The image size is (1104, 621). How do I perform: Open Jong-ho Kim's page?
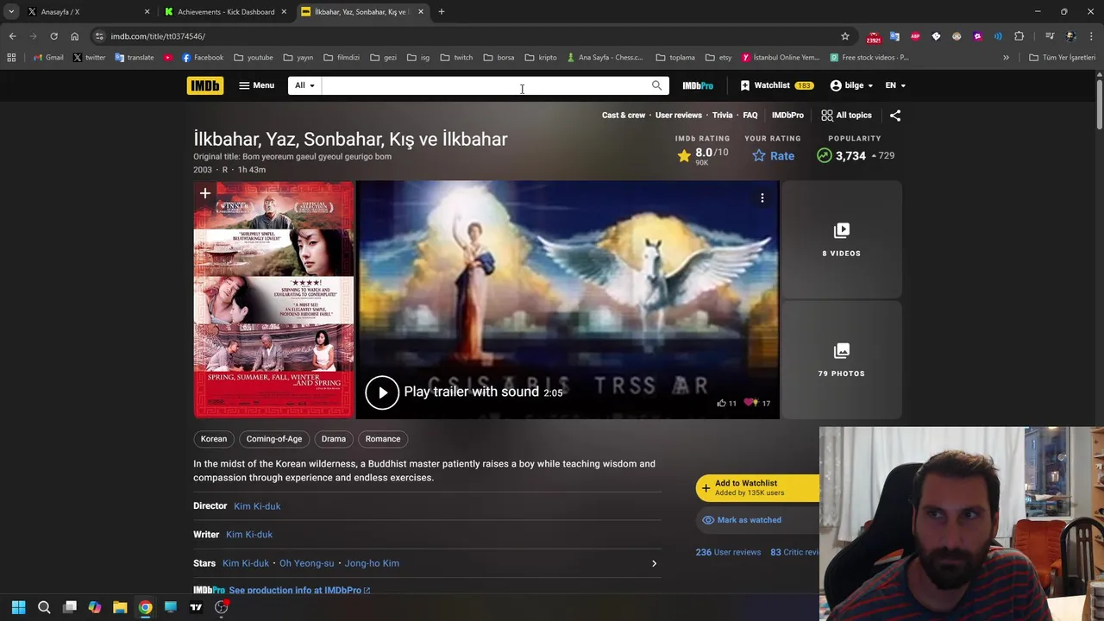[372, 563]
